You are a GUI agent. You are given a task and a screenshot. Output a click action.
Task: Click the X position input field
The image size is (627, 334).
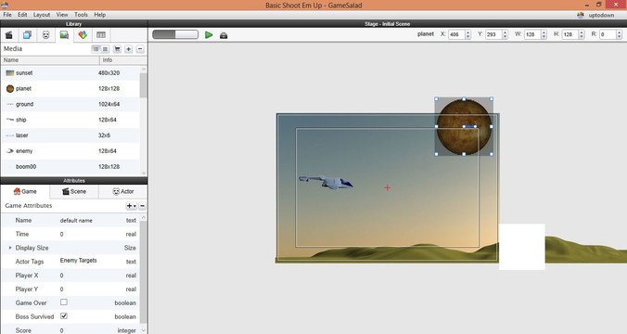tap(456, 34)
